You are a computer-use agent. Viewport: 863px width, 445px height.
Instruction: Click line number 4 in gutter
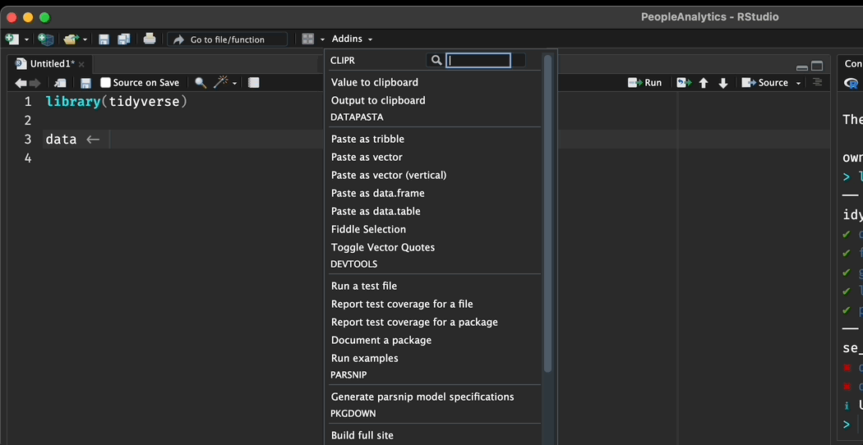[27, 158]
